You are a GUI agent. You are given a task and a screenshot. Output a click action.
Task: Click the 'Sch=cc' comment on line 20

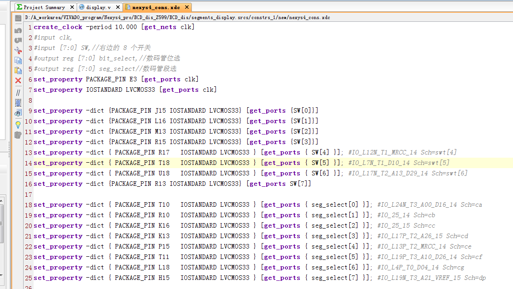point(425,226)
